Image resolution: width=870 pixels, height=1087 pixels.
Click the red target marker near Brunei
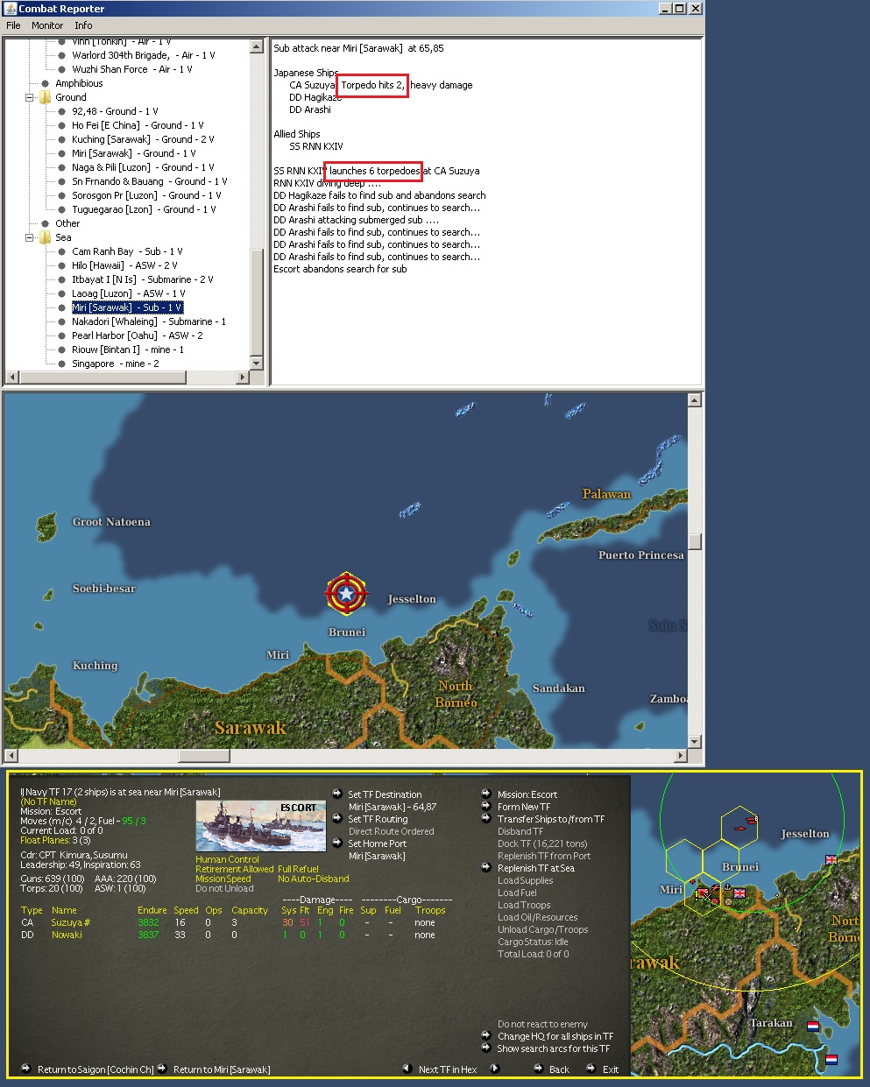pyautogui.click(x=346, y=595)
